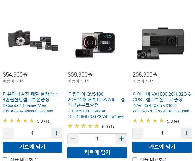Open the 다본다급발진 페달 블랙박스 product link

point(31,97)
